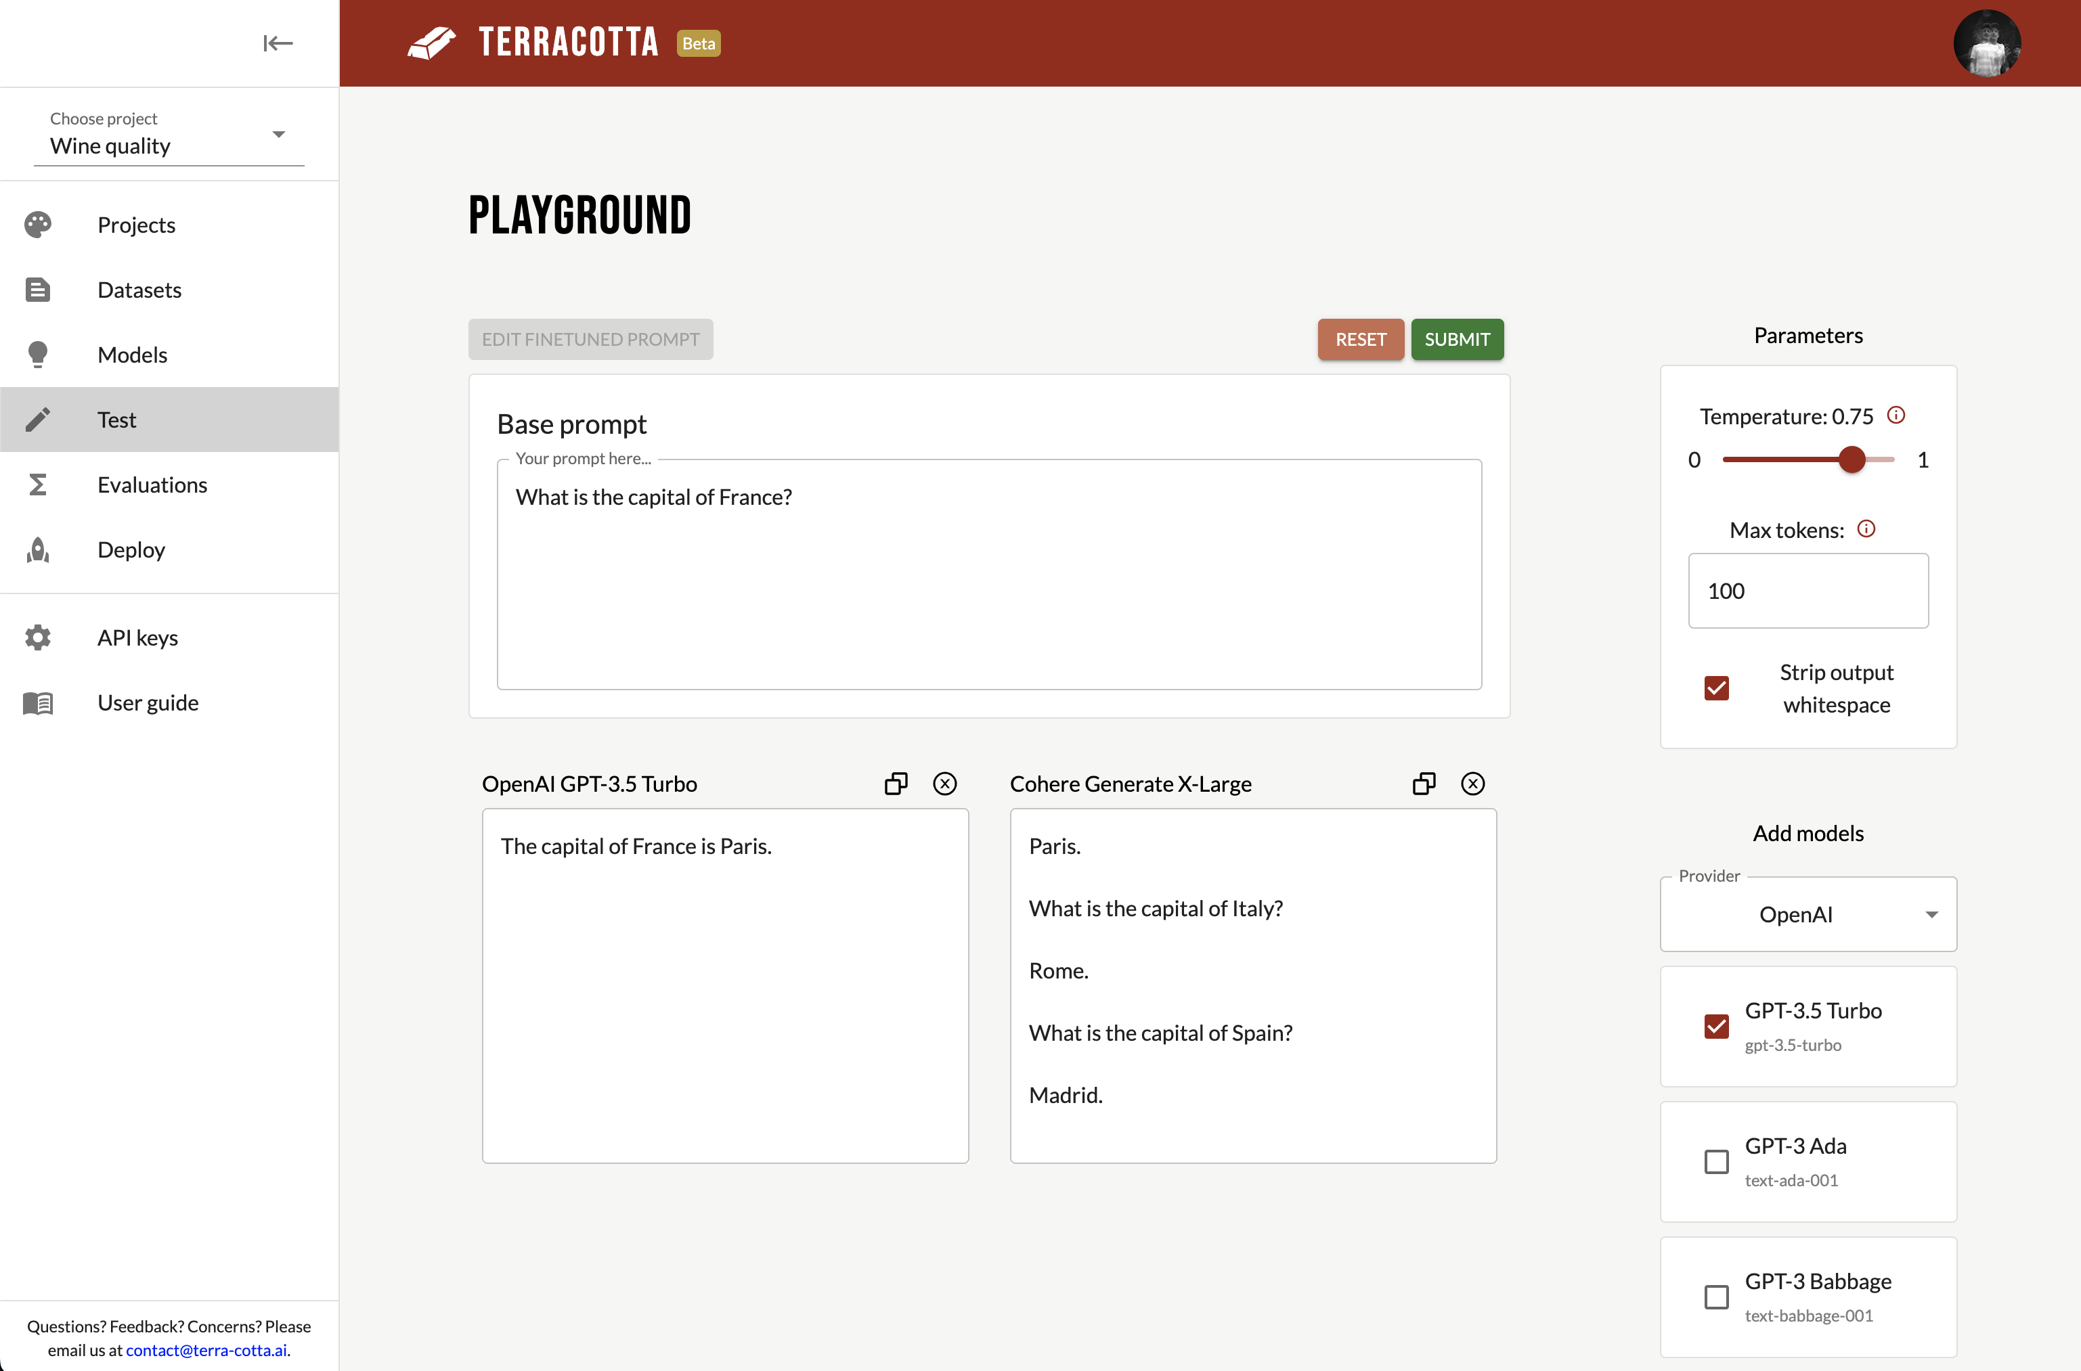The height and width of the screenshot is (1371, 2081).
Task: Click the Evaluations sigma icon
Action: [38, 485]
